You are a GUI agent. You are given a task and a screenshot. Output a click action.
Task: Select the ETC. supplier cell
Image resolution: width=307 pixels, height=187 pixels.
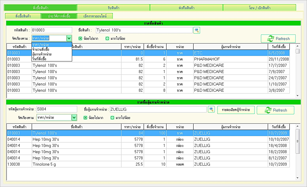click(x=231, y=53)
